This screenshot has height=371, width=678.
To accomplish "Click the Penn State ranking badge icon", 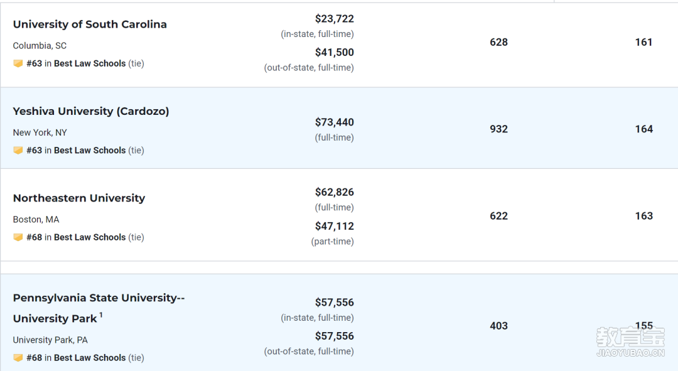I will click(x=18, y=358).
